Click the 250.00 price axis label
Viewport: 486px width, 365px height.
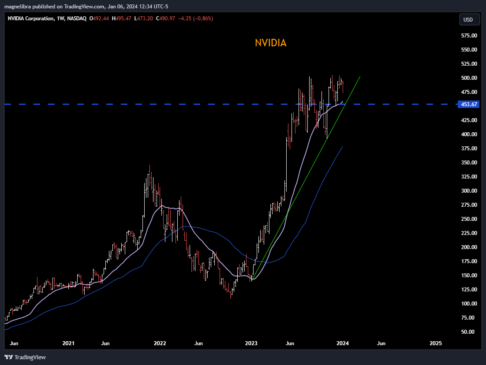[x=469, y=219]
